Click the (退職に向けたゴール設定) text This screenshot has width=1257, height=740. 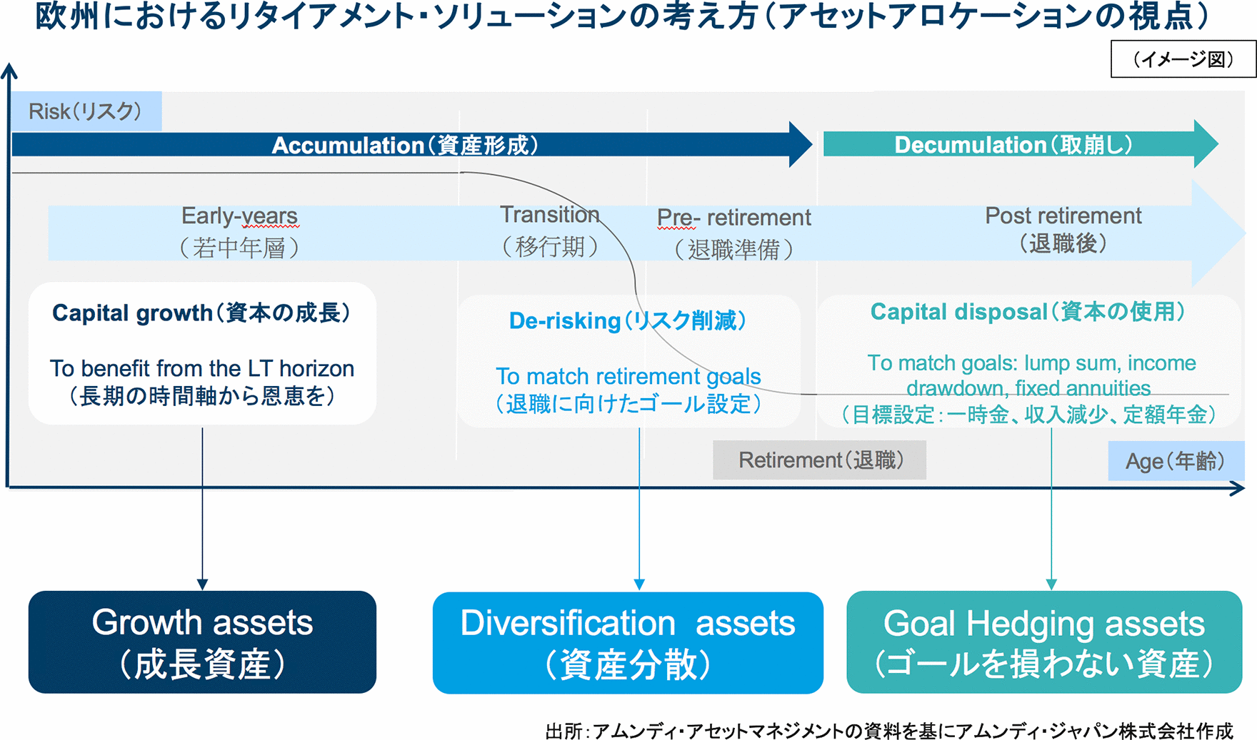coord(628,404)
